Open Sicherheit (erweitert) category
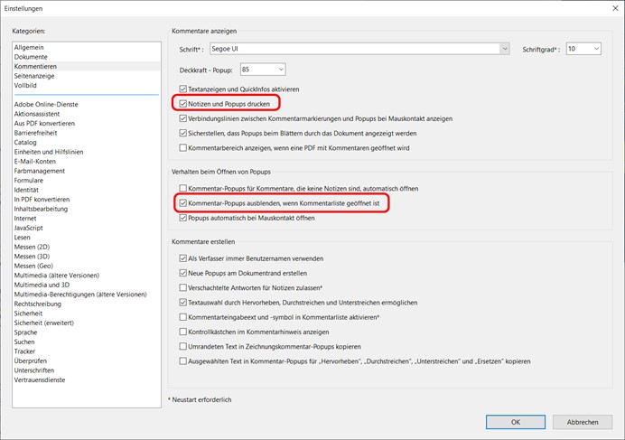 tap(44, 323)
